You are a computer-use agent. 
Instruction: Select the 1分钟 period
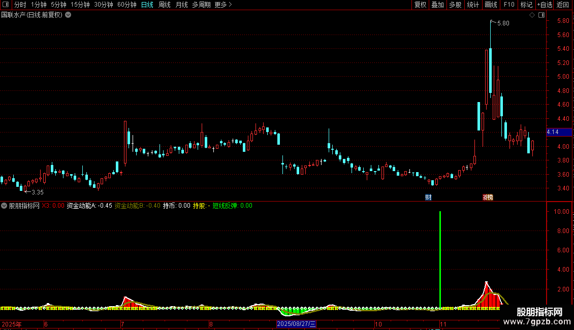coord(39,5)
